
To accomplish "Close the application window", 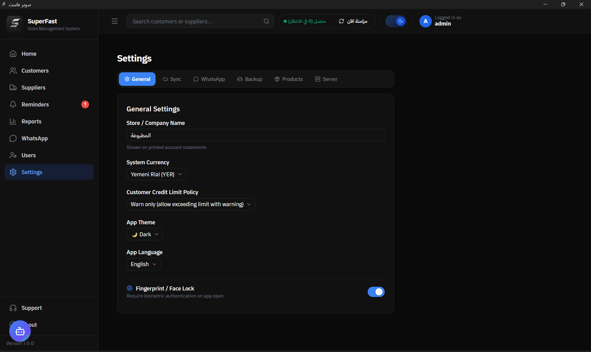I will (x=581, y=4).
